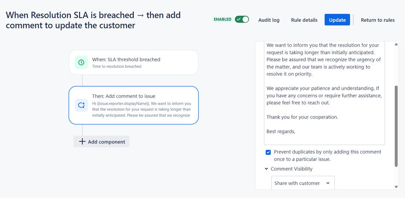Select the Then: Add comment to issue card
The image size is (405, 198).
133,105
